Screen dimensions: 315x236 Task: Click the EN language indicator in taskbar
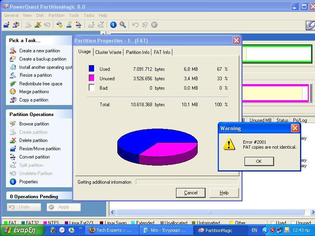pyautogui.click(x=254, y=230)
